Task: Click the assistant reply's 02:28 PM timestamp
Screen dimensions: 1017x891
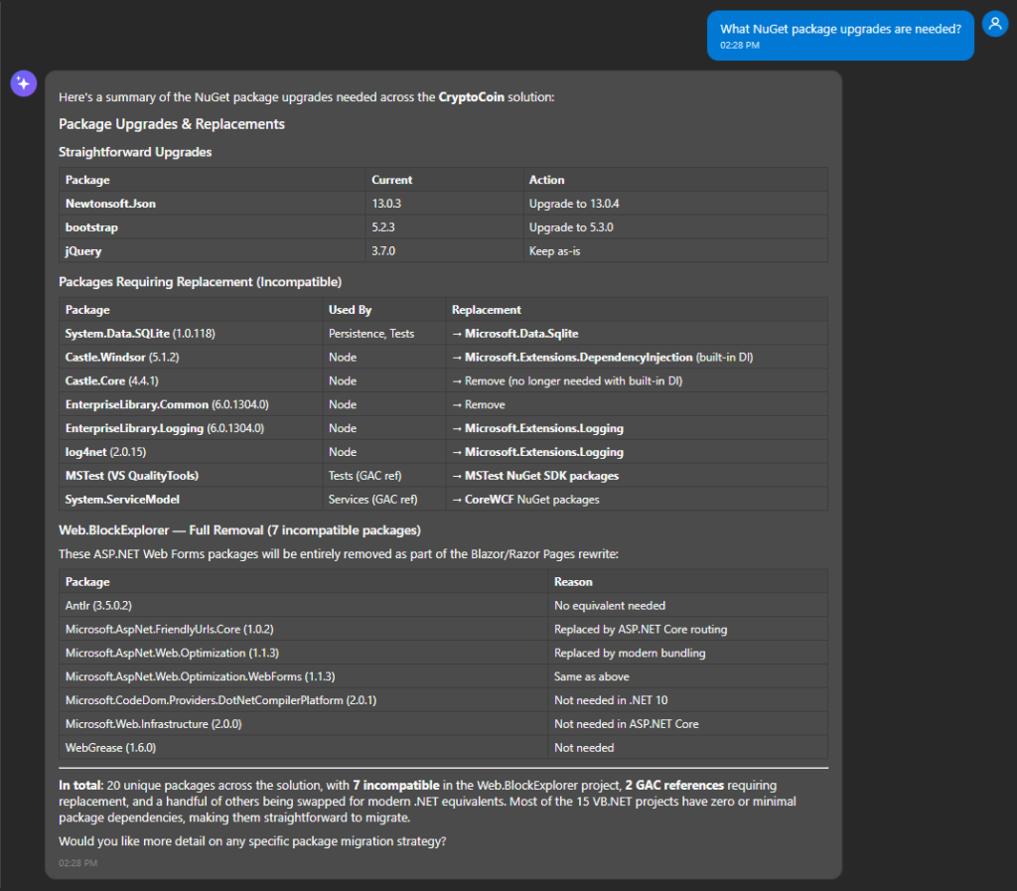Action: 77,863
